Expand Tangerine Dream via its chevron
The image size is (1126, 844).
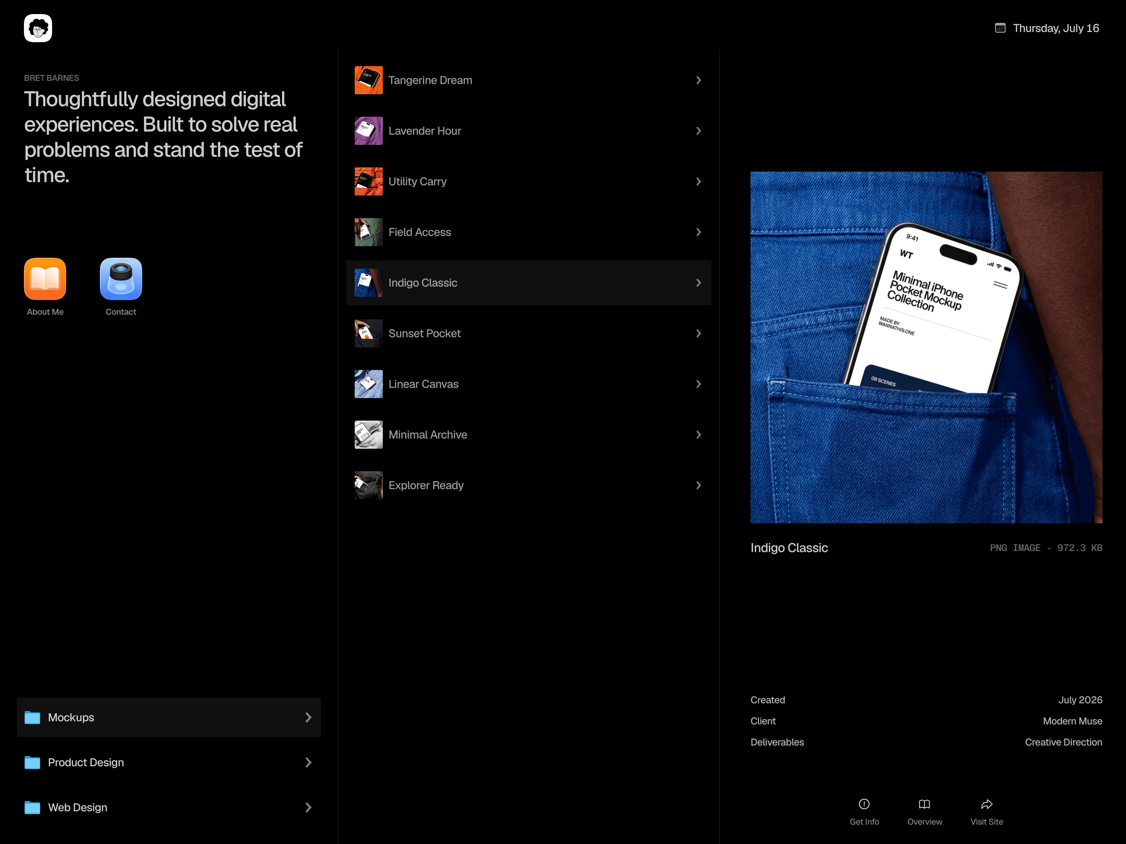click(698, 80)
